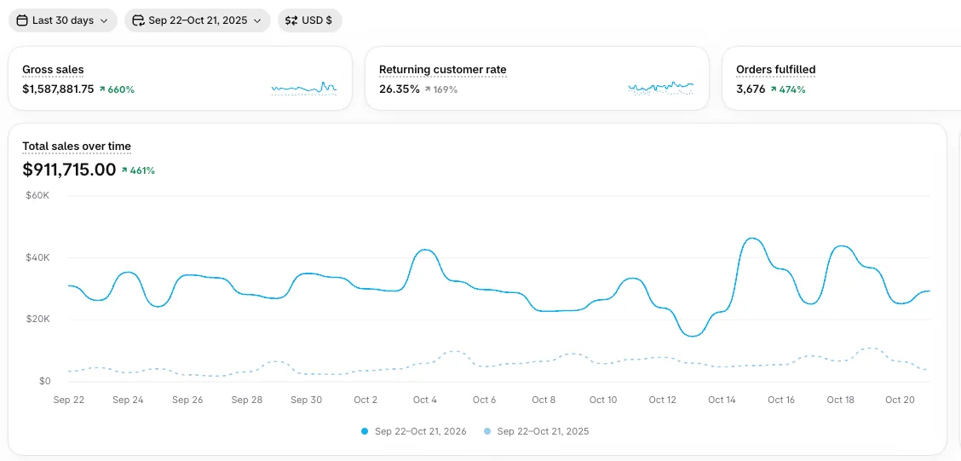The width and height of the screenshot is (961, 461).
Task: Click the Sep 22 x-axis label
Action: pos(69,400)
